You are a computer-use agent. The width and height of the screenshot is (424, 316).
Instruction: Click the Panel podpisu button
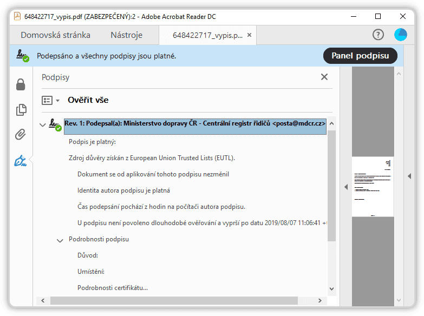pyautogui.click(x=360, y=56)
